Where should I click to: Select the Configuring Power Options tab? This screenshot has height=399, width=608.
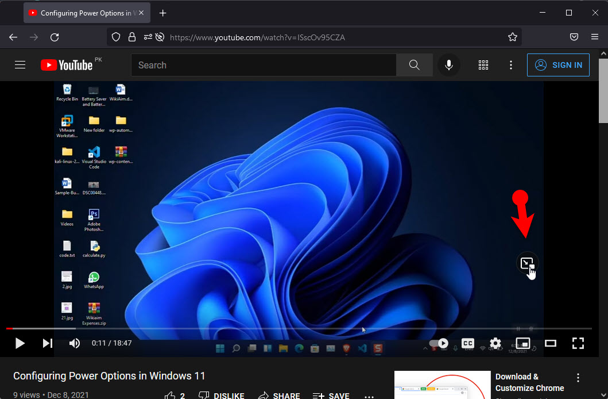[x=87, y=13]
